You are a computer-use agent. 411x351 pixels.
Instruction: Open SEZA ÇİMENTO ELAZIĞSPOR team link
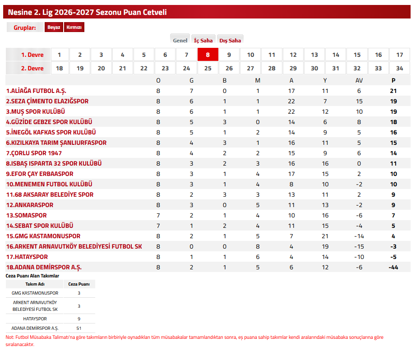(47, 101)
